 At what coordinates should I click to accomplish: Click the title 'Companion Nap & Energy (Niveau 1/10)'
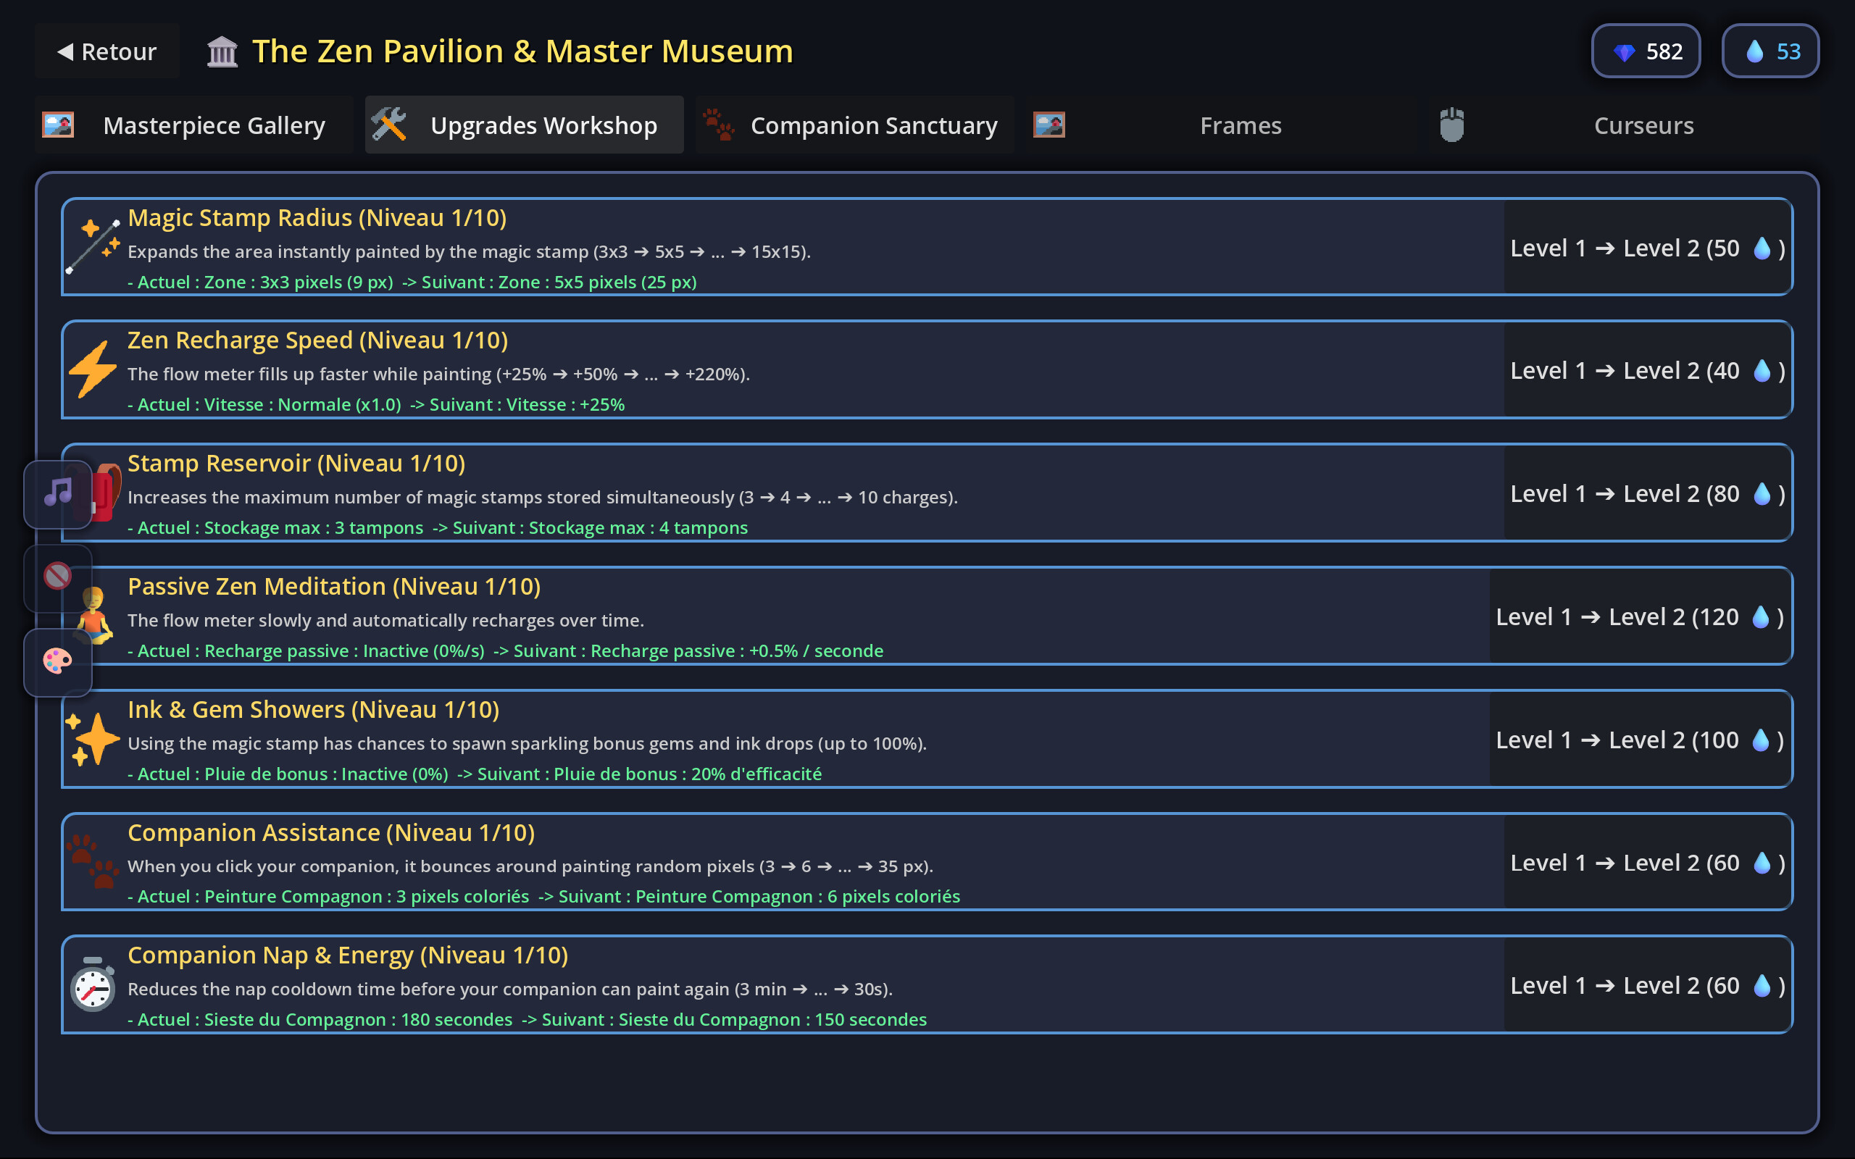point(348,955)
